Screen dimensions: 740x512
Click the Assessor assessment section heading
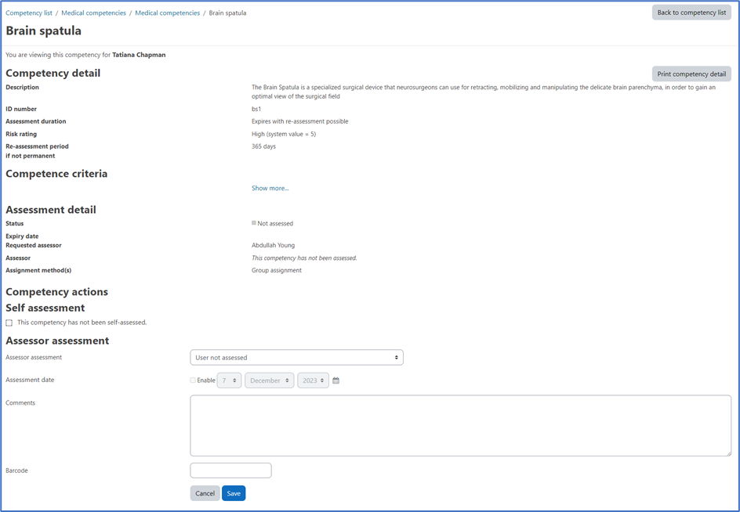pyautogui.click(x=57, y=341)
